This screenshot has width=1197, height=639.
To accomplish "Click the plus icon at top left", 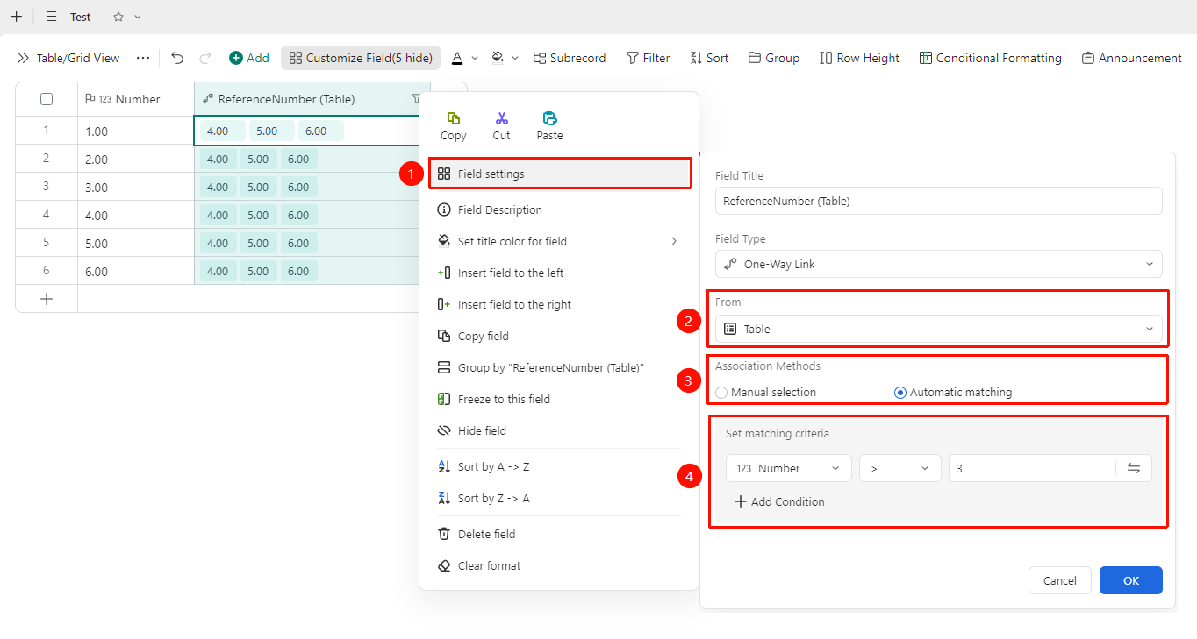I will (x=16, y=17).
